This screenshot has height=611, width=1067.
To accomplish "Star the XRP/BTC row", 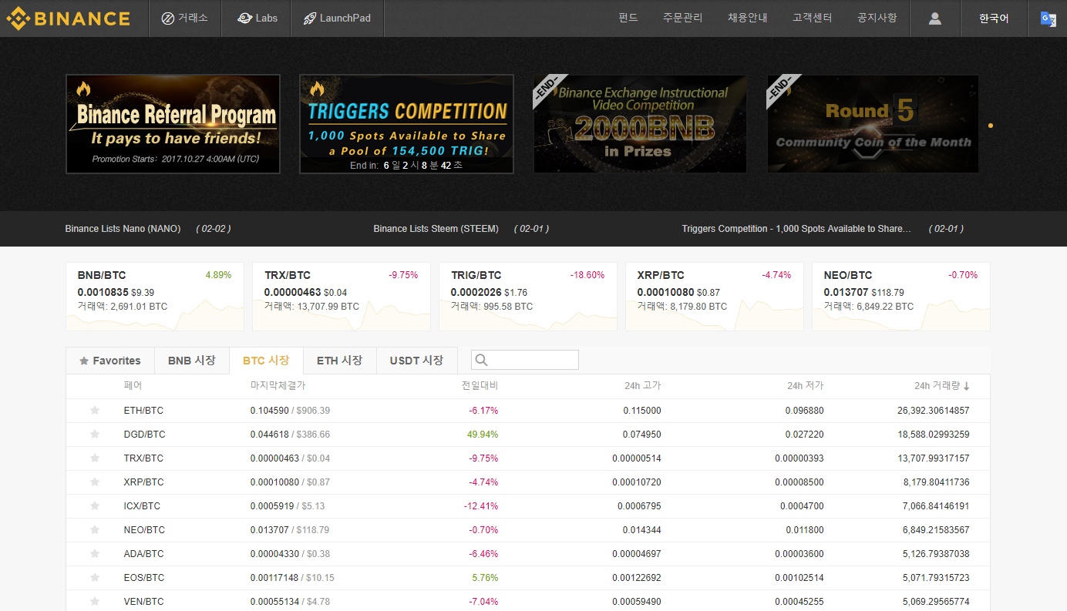I will click(x=95, y=482).
